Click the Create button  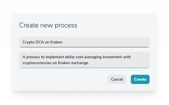[140, 79]
